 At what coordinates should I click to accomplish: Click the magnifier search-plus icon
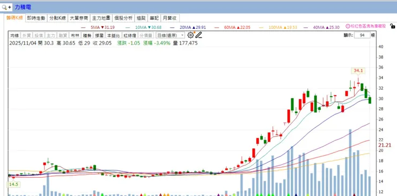6,7
